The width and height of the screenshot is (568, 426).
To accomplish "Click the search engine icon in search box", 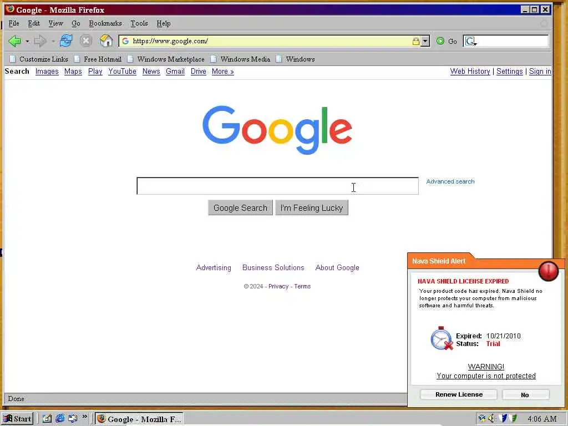I will coord(470,41).
